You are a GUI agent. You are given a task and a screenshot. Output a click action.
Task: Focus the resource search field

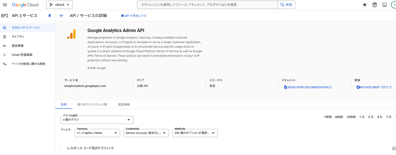(207, 5)
